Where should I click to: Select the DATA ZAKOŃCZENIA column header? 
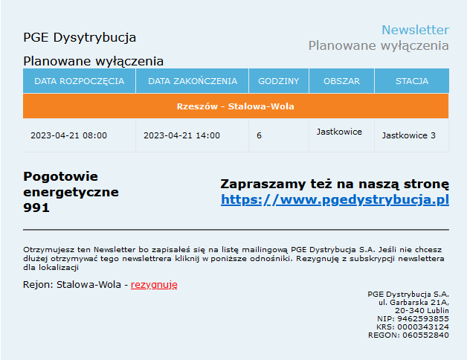(x=193, y=81)
